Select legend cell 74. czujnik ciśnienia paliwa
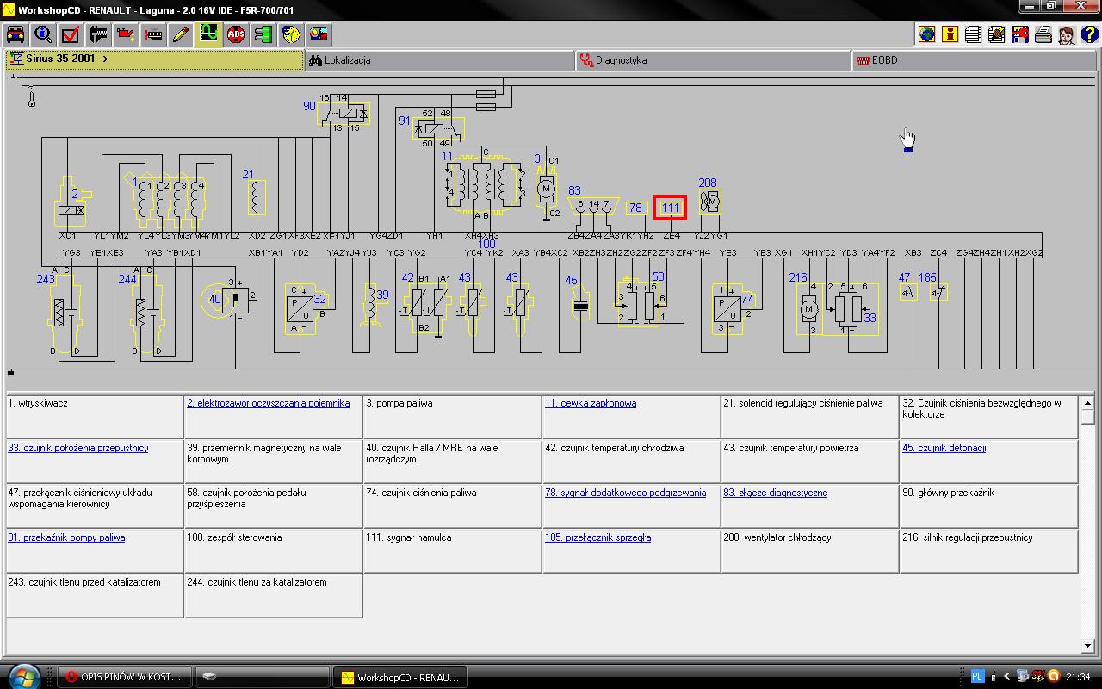 (x=453, y=506)
